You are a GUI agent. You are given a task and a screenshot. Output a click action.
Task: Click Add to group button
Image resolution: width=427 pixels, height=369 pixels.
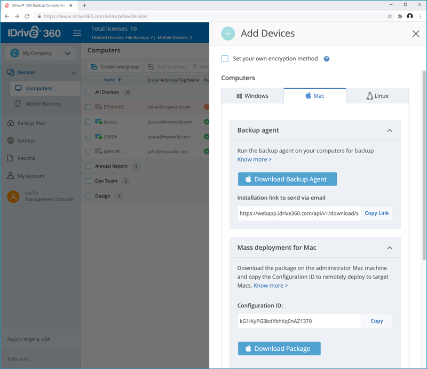tap(167, 67)
